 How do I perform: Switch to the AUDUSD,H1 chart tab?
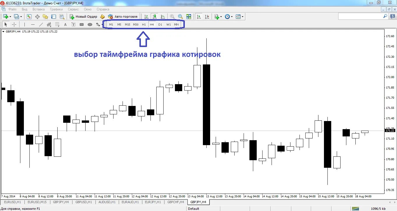[107, 202]
